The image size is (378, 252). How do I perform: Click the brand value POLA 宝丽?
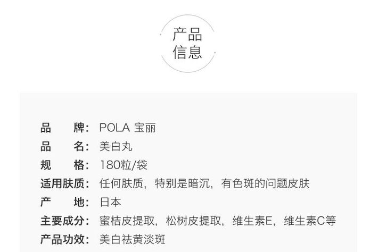click(128, 128)
